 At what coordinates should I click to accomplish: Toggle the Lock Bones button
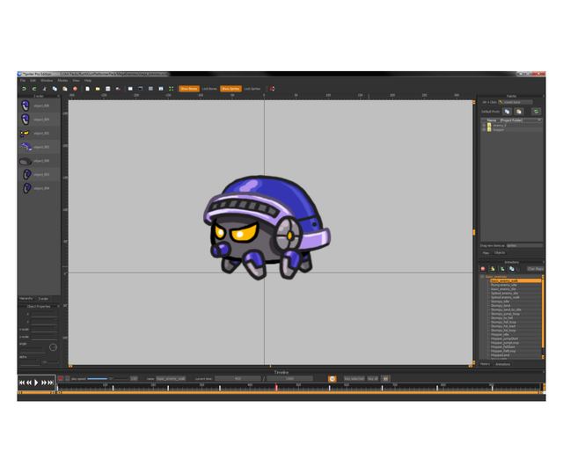[x=209, y=89]
